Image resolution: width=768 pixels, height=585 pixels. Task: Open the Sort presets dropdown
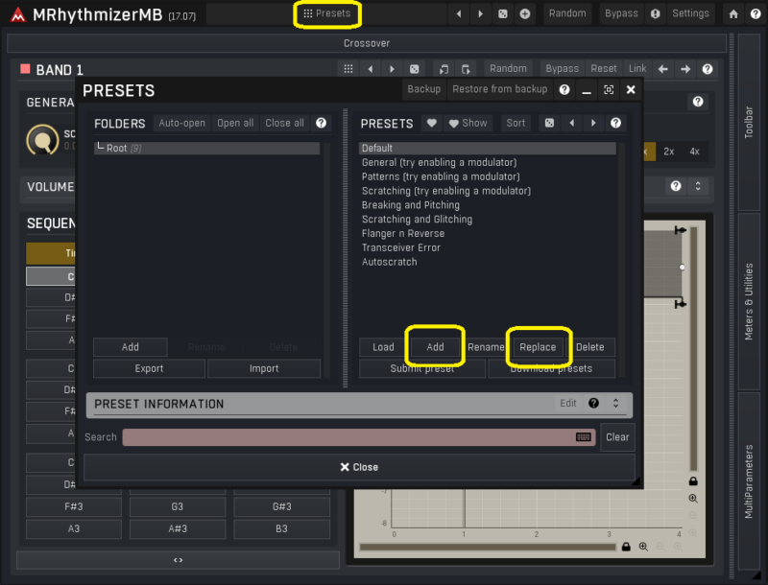[x=516, y=123]
